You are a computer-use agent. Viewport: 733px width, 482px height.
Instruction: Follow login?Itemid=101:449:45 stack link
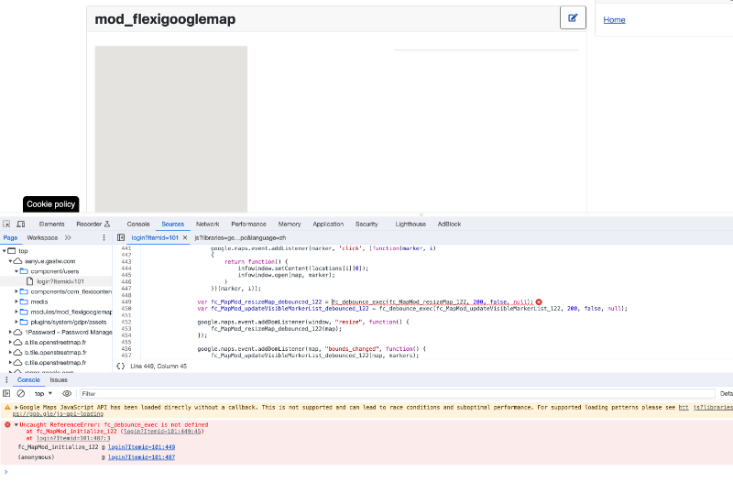tap(162, 431)
